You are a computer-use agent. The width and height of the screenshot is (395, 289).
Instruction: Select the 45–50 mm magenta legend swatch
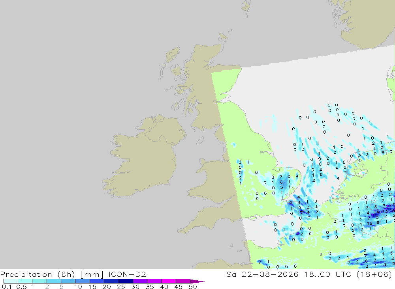[x=183, y=281]
